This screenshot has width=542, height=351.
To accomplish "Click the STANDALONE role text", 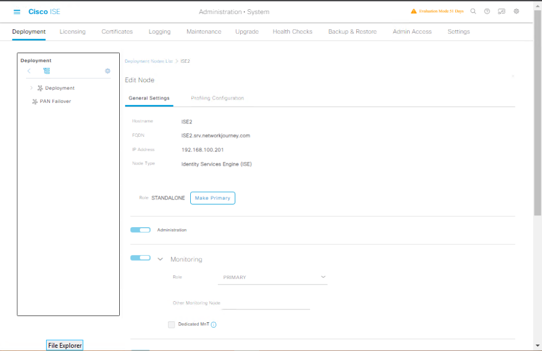I will 168,198.
